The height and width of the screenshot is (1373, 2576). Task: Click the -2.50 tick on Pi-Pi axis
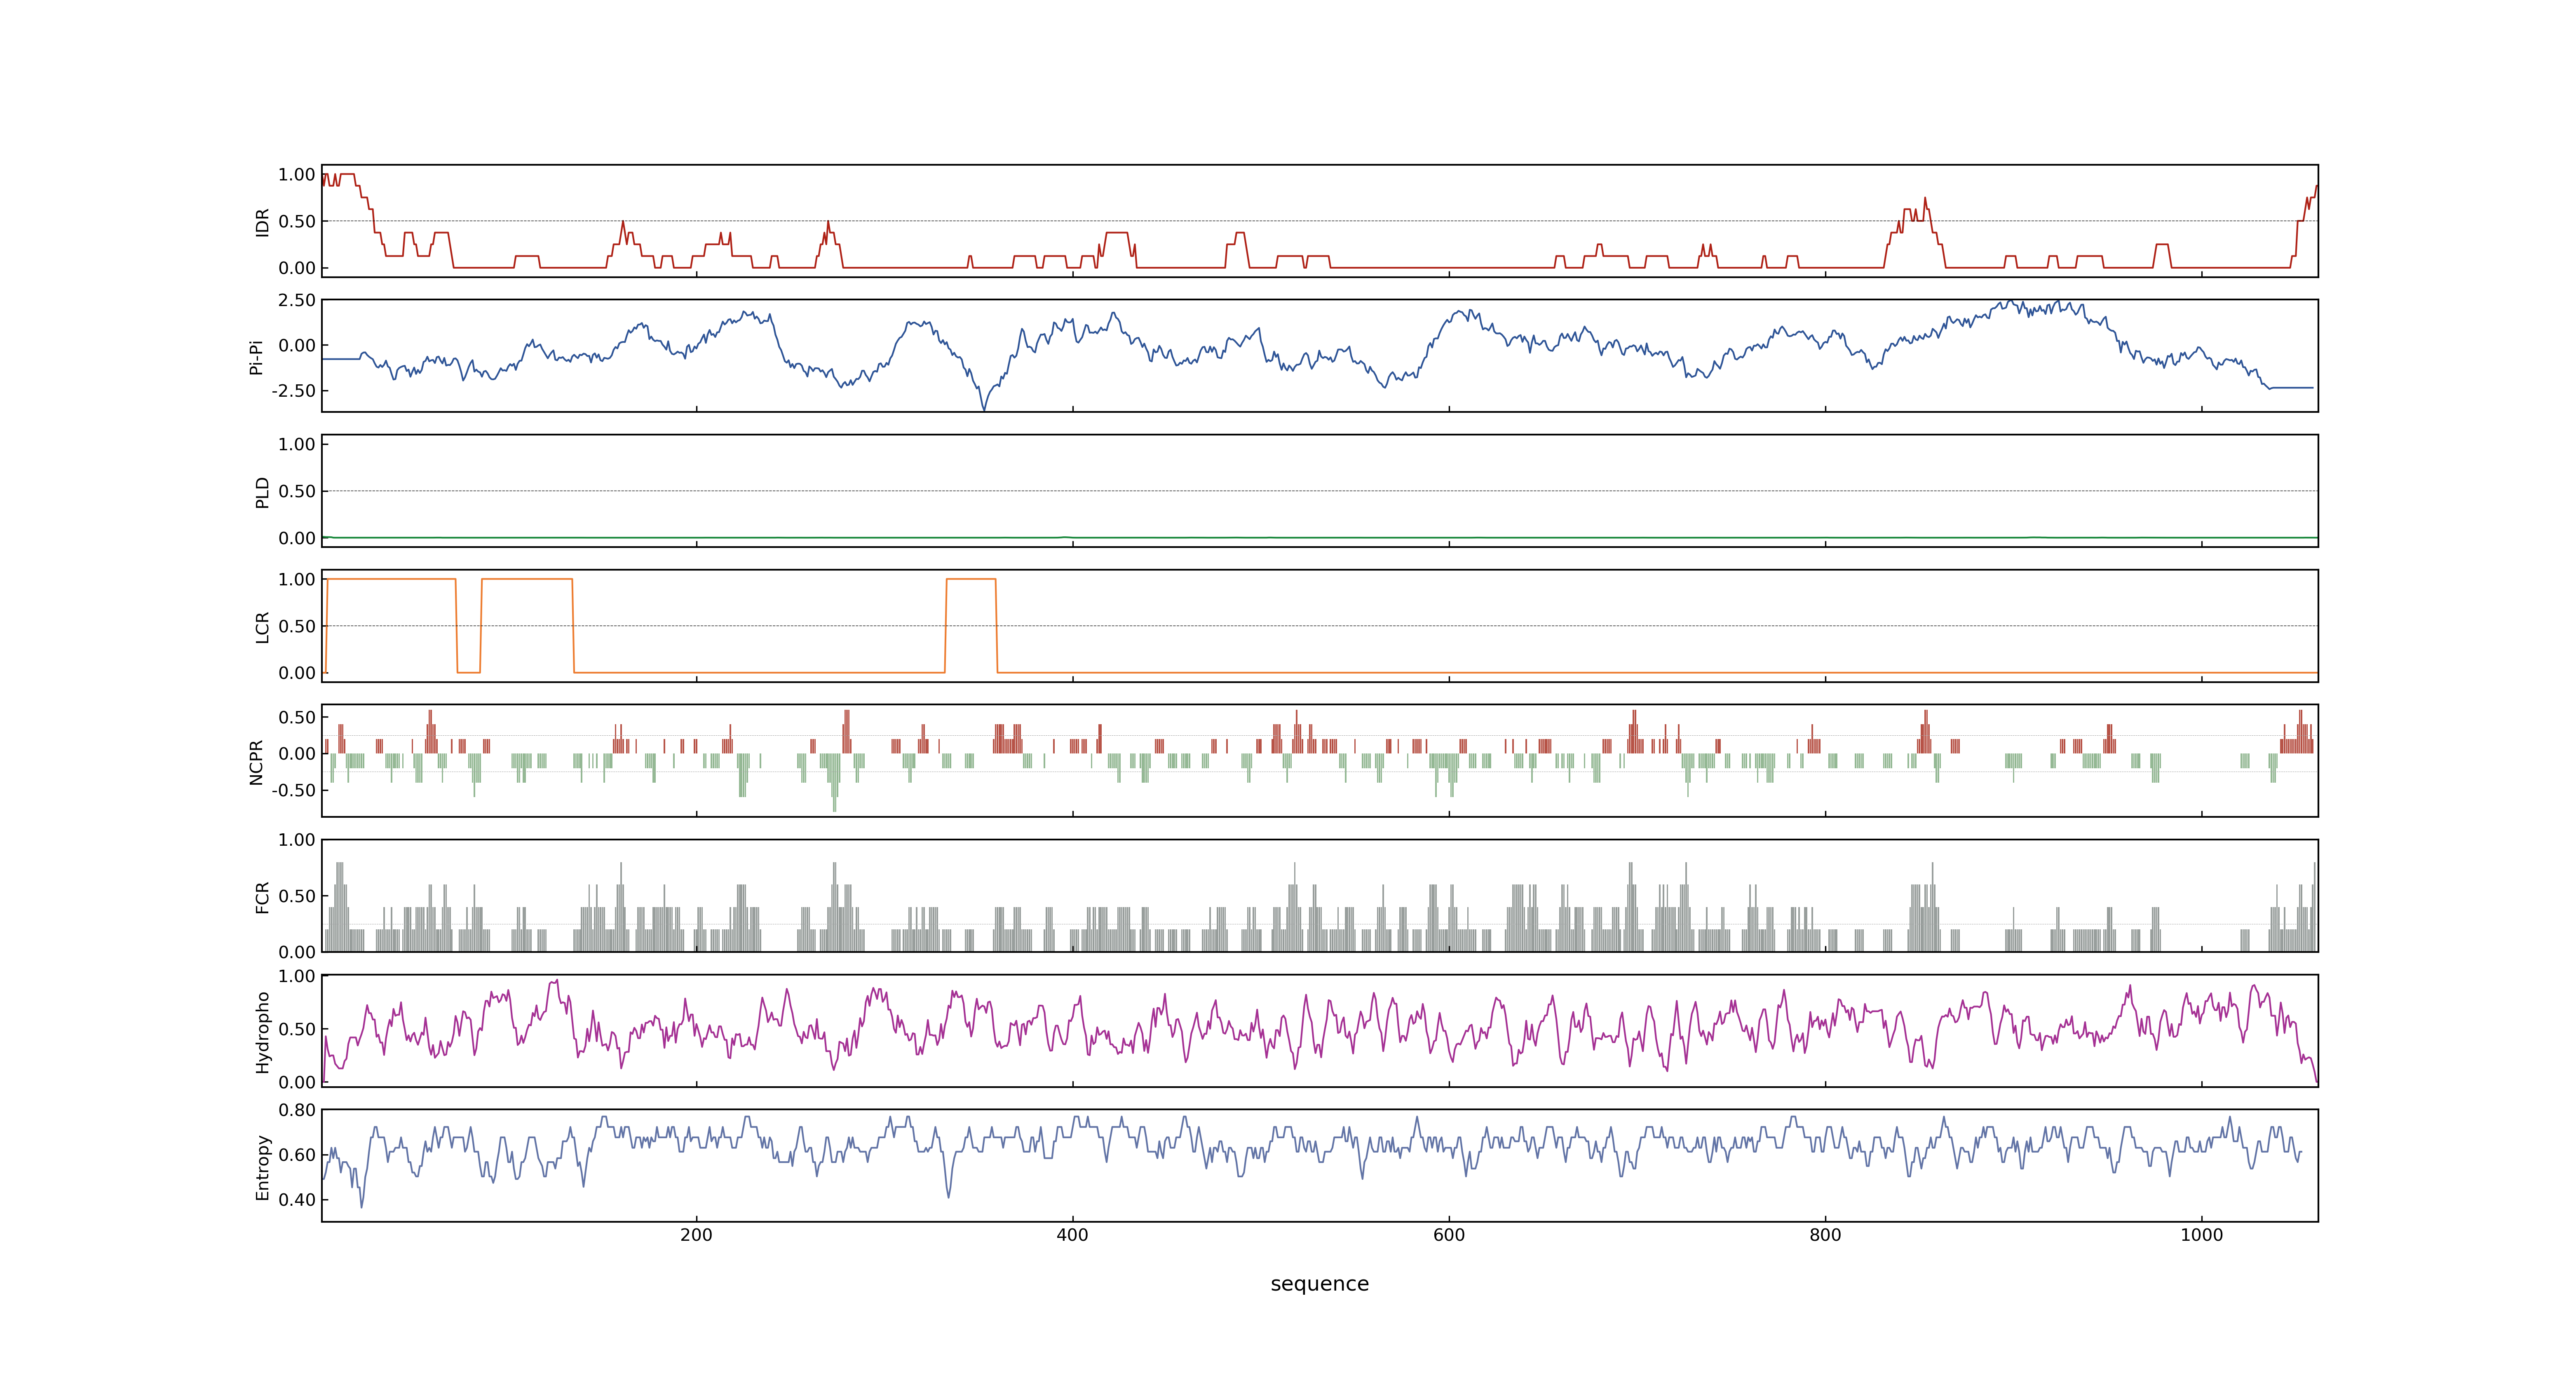(x=293, y=391)
